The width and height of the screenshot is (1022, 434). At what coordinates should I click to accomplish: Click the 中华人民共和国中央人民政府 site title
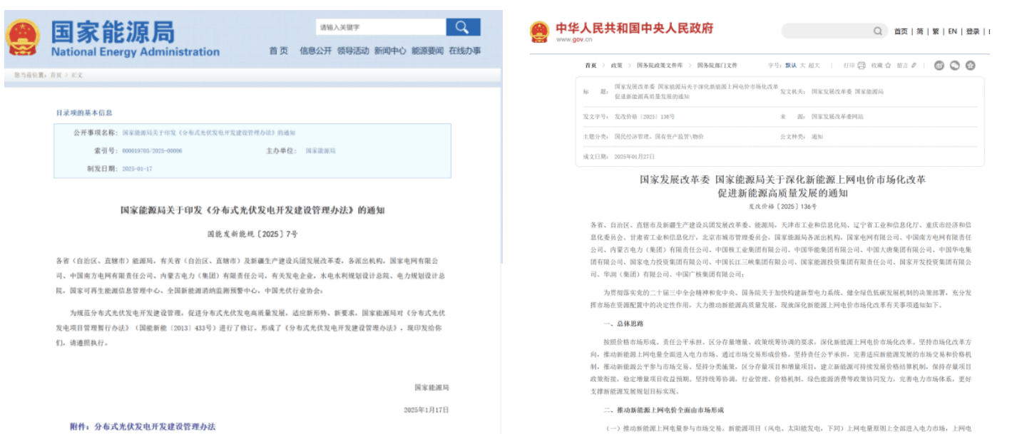tap(634, 28)
